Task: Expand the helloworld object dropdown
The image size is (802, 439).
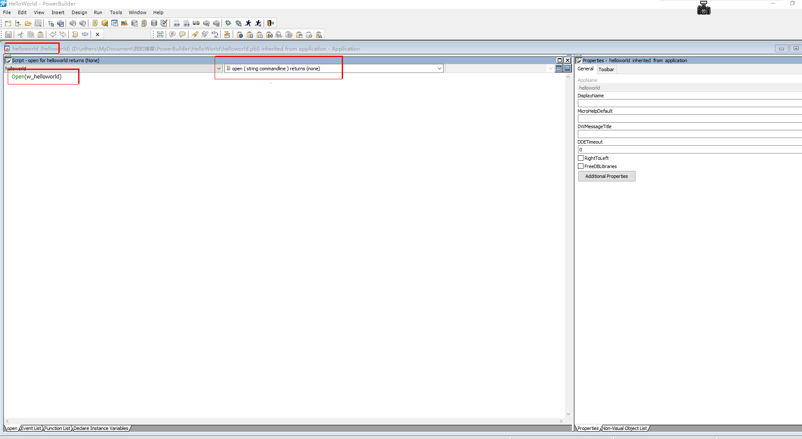Action: (219, 69)
